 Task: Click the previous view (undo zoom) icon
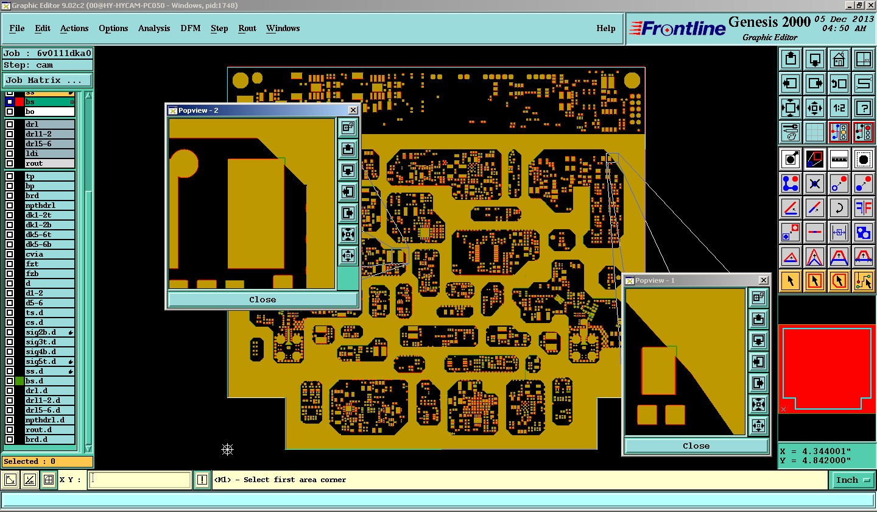pyautogui.click(x=839, y=84)
